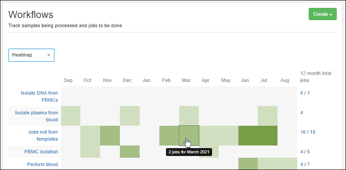Select November cell in Jobs not from templates
Image resolution: width=346 pixels, height=170 pixels.
[110, 136]
